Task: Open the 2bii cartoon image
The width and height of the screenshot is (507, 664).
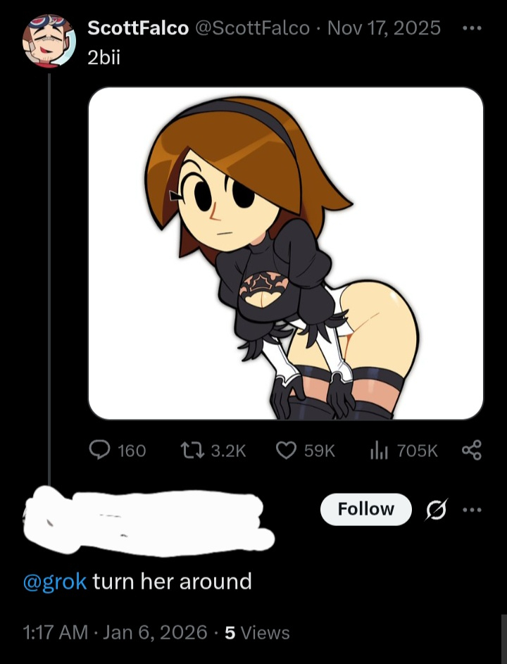Action: click(x=285, y=253)
